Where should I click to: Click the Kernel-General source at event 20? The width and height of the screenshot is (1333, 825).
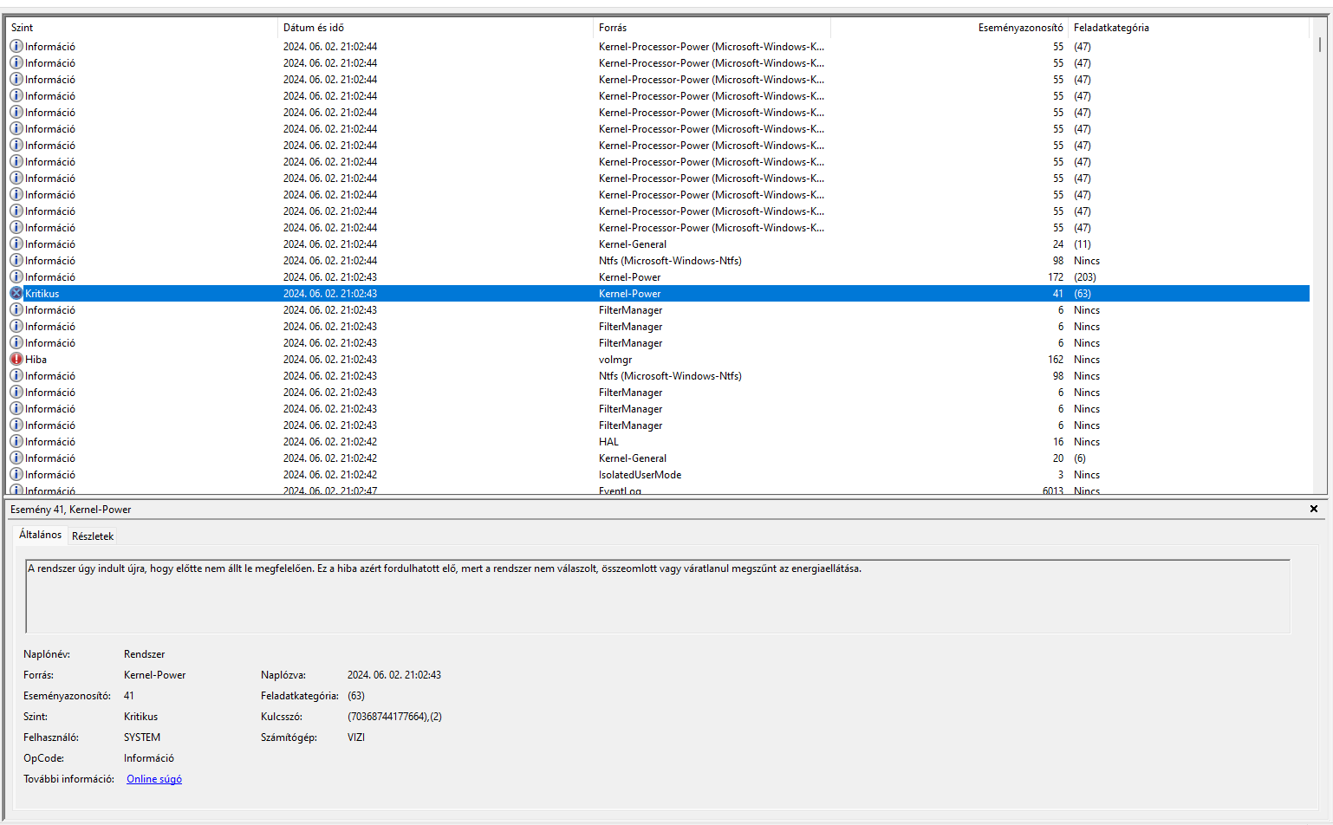pos(633,458)
